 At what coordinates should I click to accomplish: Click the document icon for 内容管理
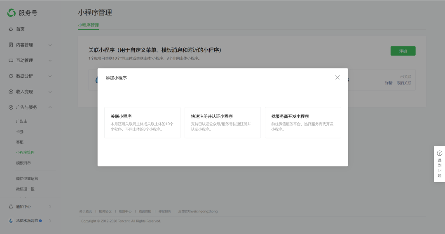(x=11, y=45)
